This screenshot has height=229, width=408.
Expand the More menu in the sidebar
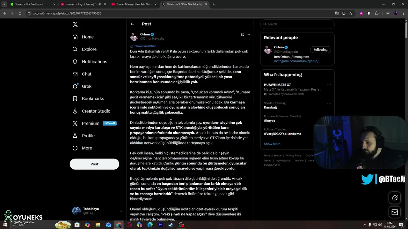[x=82, y=148]
